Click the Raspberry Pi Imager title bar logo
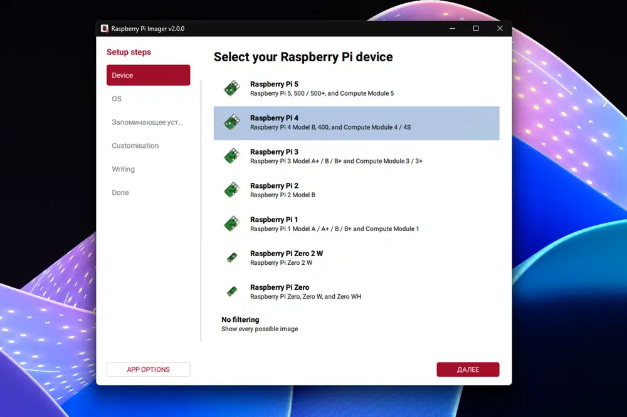The width and height of the screenshot is (627, 417). 105,28
